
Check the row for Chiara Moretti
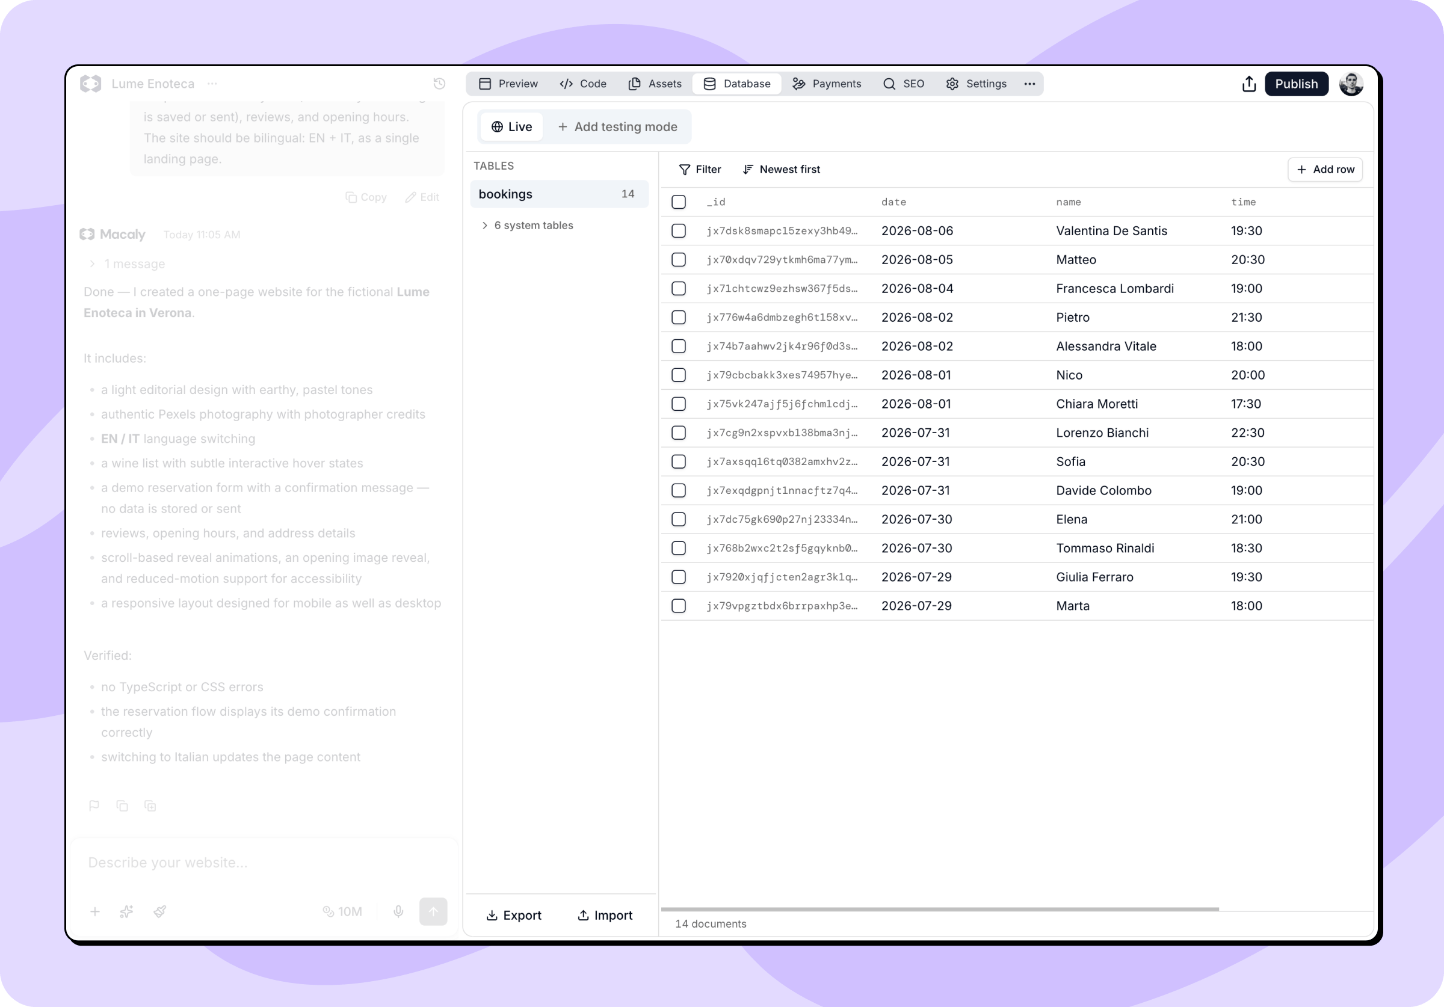point(679,404)
